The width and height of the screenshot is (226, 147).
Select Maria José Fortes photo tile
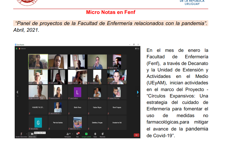(97, 92)
